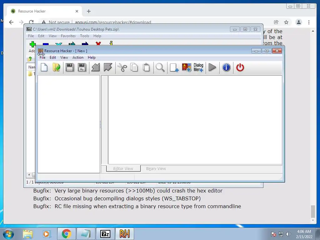Screen dimensions: 320x240
Task: Show the blue info icon dialog
Action: click(226, 67)
